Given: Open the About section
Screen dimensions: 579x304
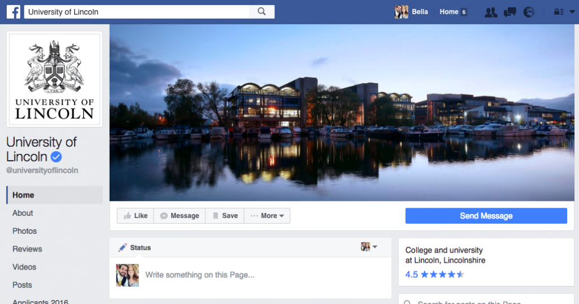Looking at the screenshot, I should pyautogui.click(x=23, y=213).
